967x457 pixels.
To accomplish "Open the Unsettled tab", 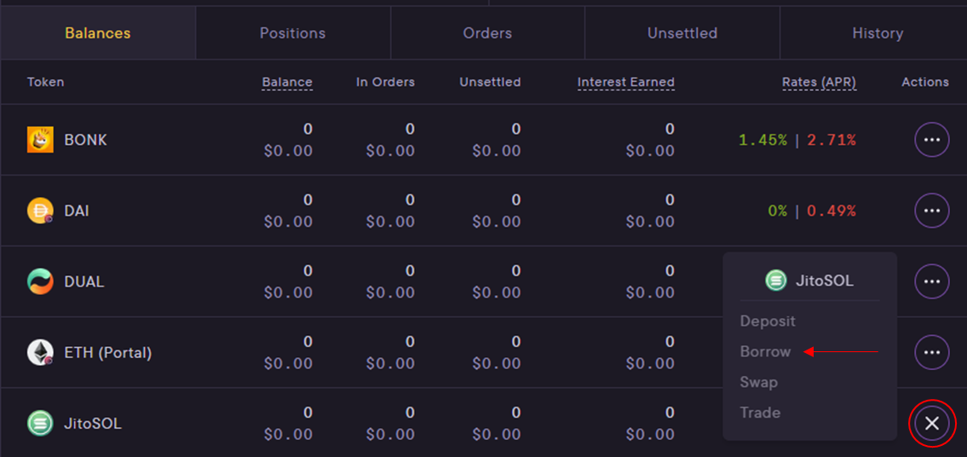I will 682,32.
